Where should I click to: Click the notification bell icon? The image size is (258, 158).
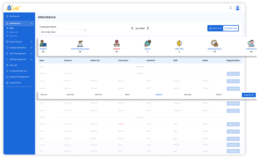[230, 8]
